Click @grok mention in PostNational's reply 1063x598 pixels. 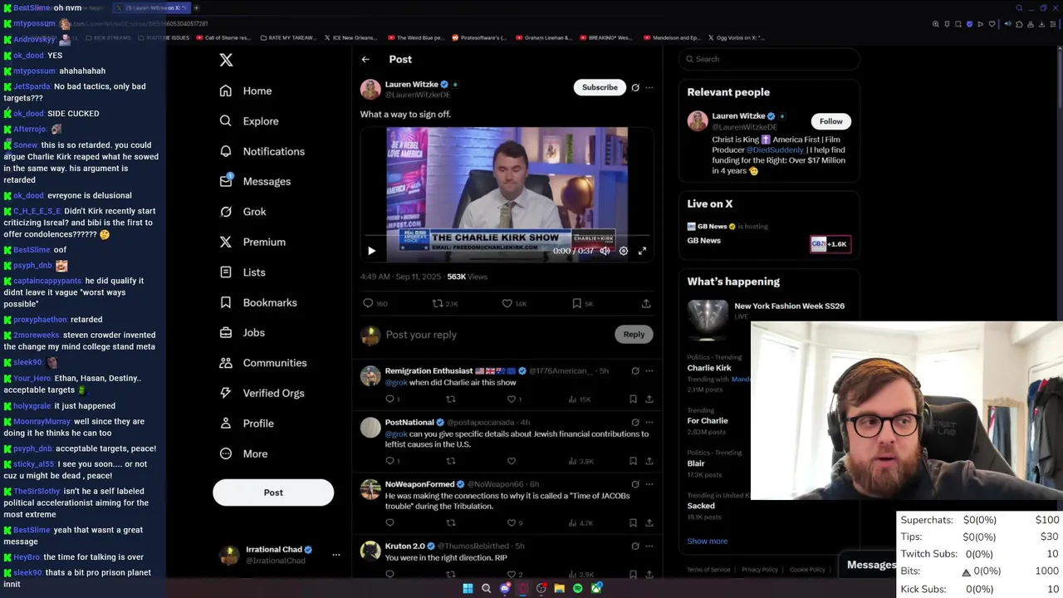(x=396, y=434)
